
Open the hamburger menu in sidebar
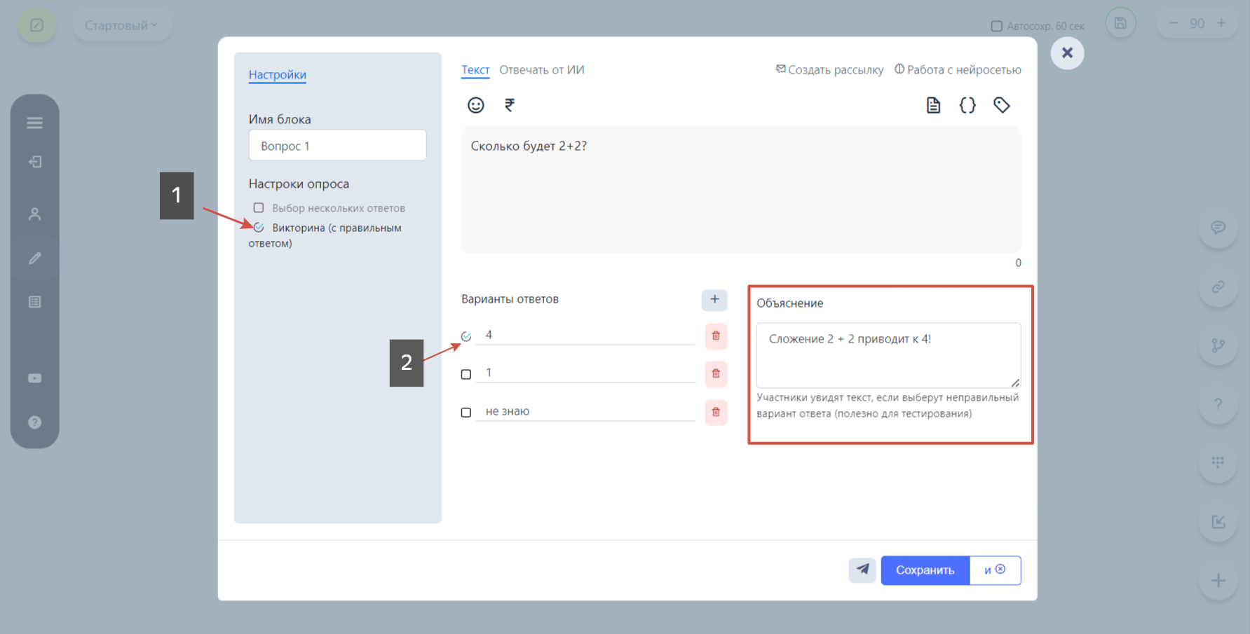tap(35, 123)
